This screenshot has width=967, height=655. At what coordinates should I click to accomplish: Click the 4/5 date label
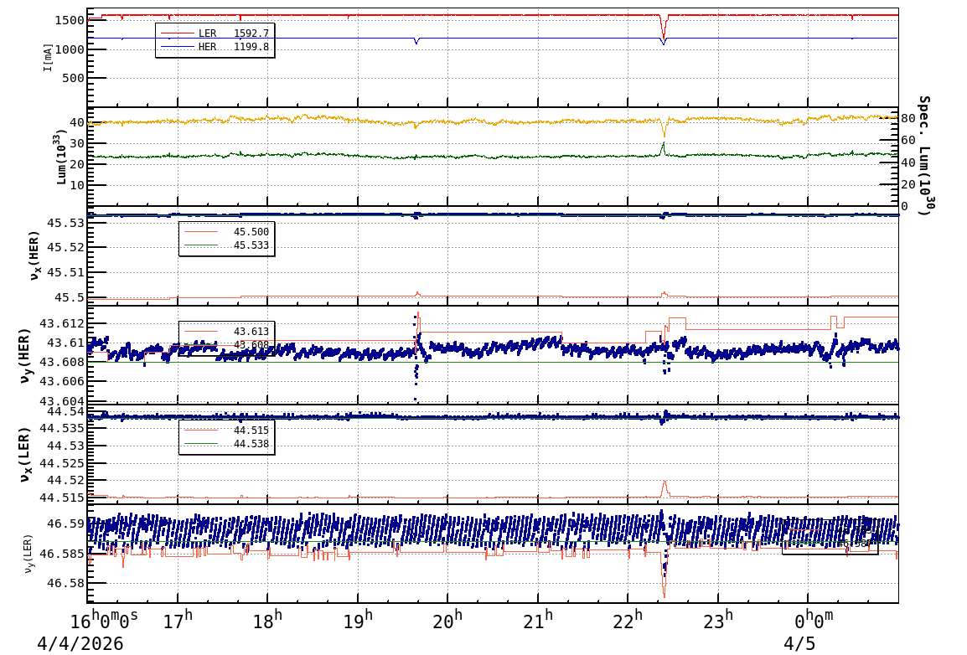coord(799,644)
